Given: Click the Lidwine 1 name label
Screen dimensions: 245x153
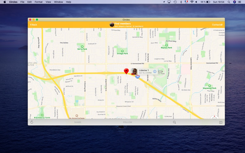Looking at the screenshot, I should click(x=144, y=70).
